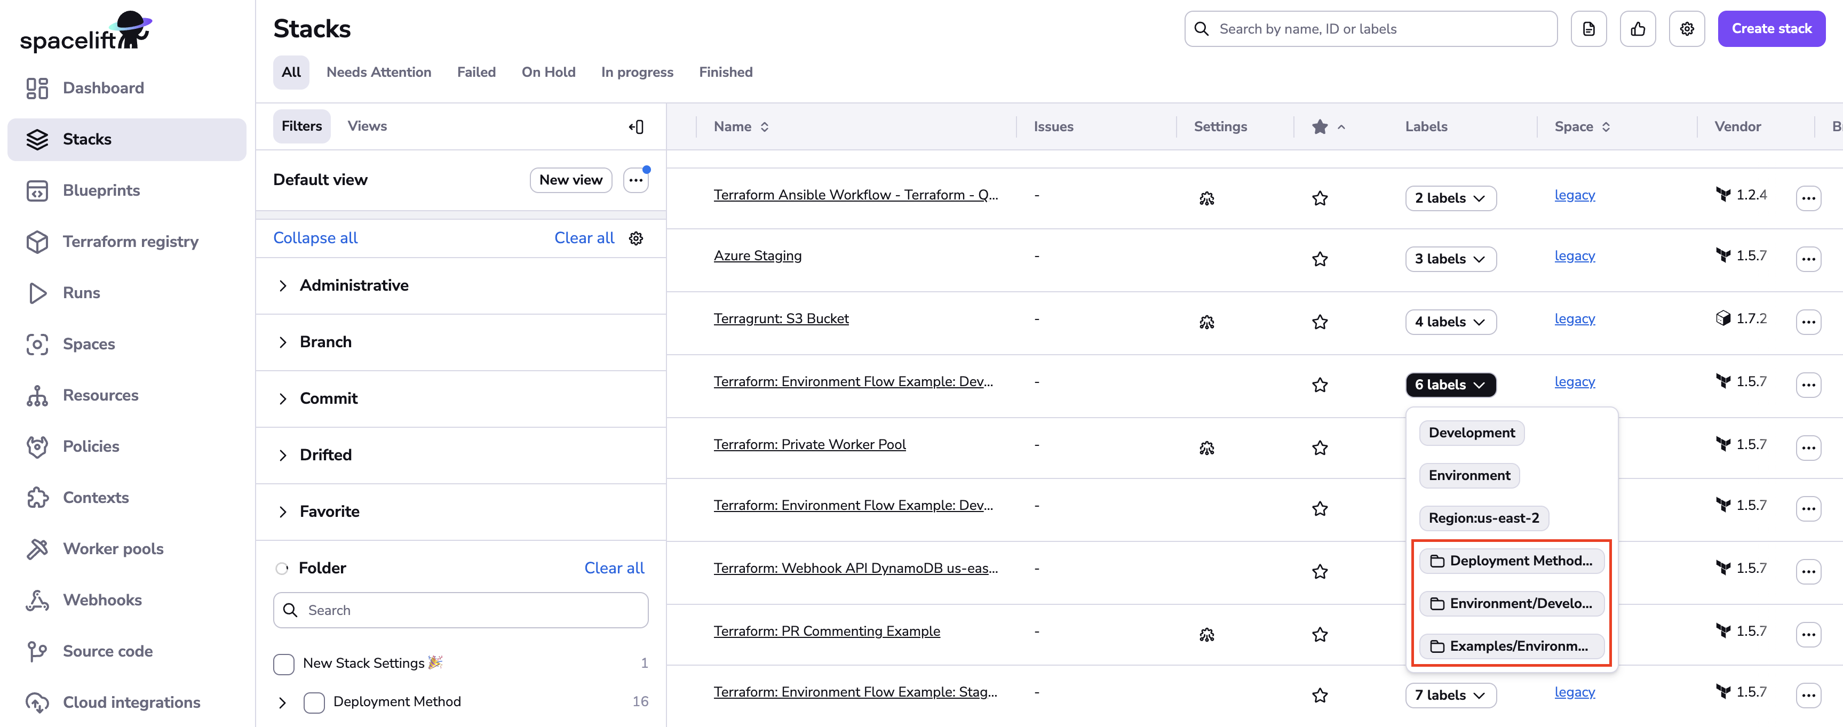
Task: Click the settings gear in top toolbar
Action: [x=1686, y=29]
